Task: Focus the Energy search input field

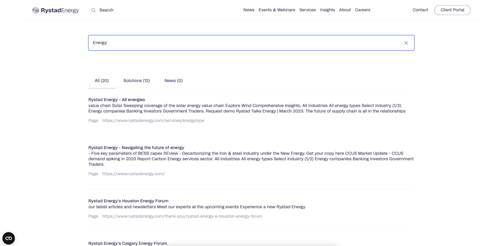Action: tap(252, 43)
